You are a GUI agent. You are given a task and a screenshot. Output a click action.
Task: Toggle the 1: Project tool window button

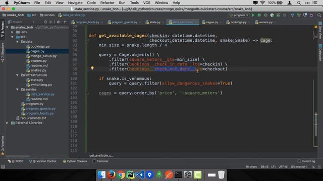point(3,29)
